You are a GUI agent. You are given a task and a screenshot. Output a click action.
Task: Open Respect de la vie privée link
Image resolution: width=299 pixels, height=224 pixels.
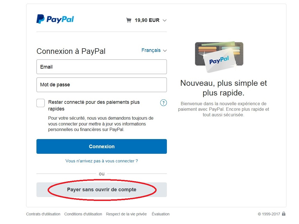tap(127, 214)
